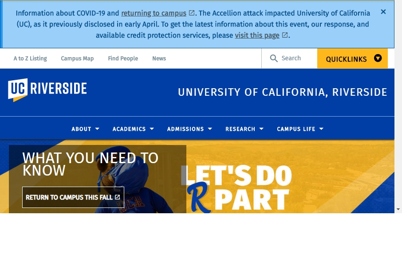Open the RESEARCH menu
Viewport: 402px width, 262px height.
[240, 129]
